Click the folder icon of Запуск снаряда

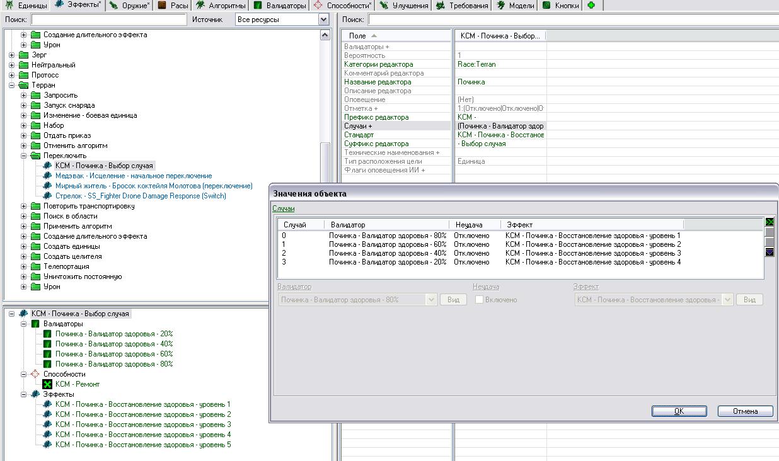pyautogui.click(x=36, y=105)
